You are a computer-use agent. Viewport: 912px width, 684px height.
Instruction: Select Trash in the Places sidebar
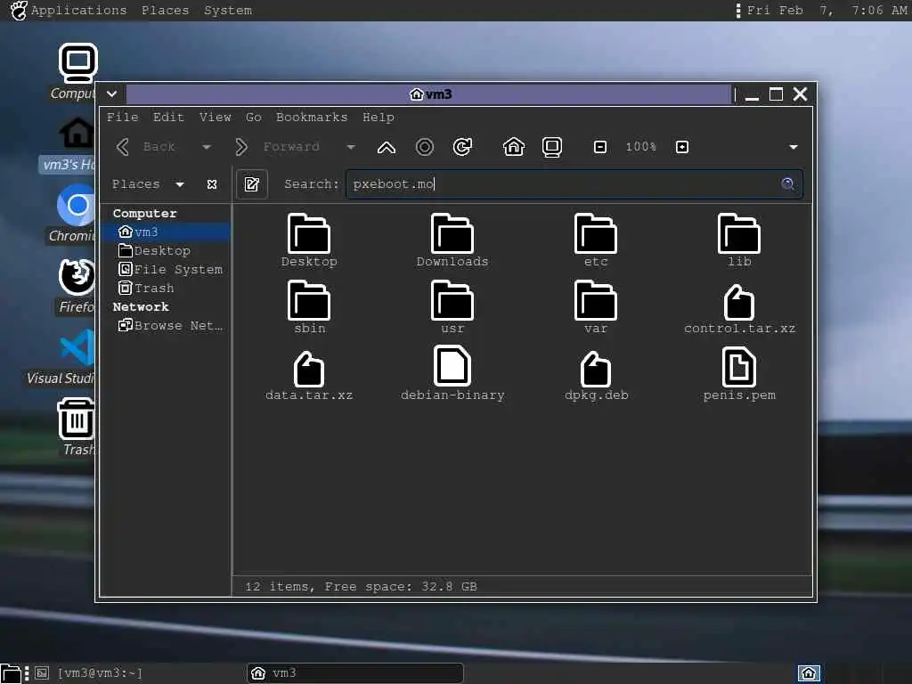pos(166,288)
